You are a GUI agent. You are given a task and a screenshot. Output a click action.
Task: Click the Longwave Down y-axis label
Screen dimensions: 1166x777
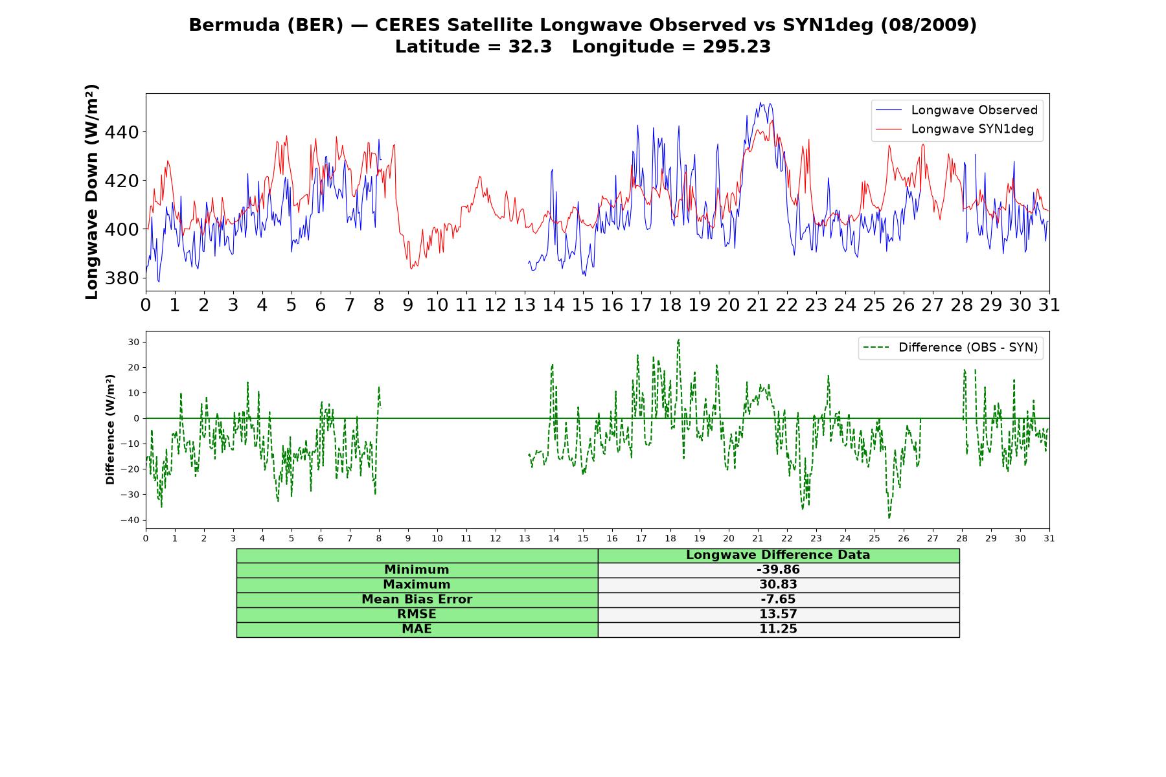(93, 192)
